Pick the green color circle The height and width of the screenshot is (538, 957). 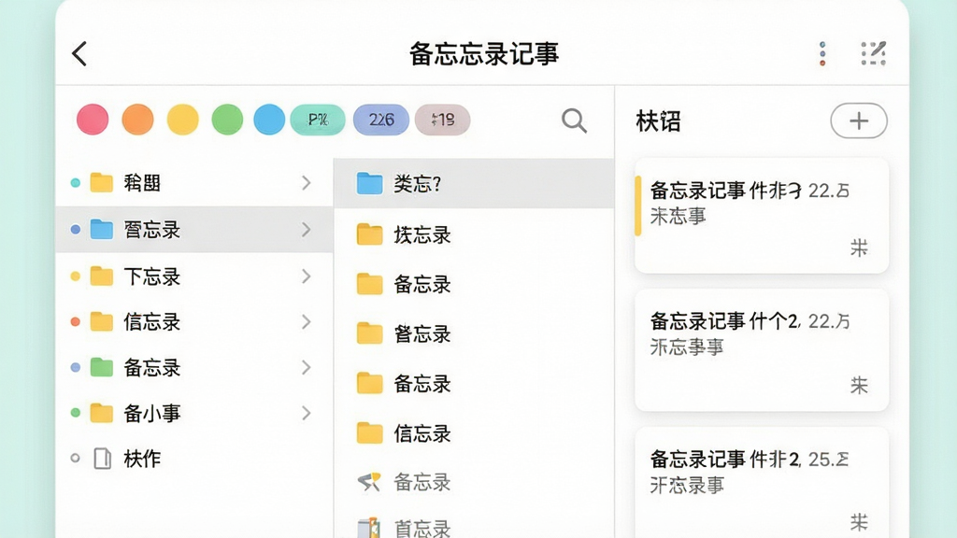click(228, 119)
